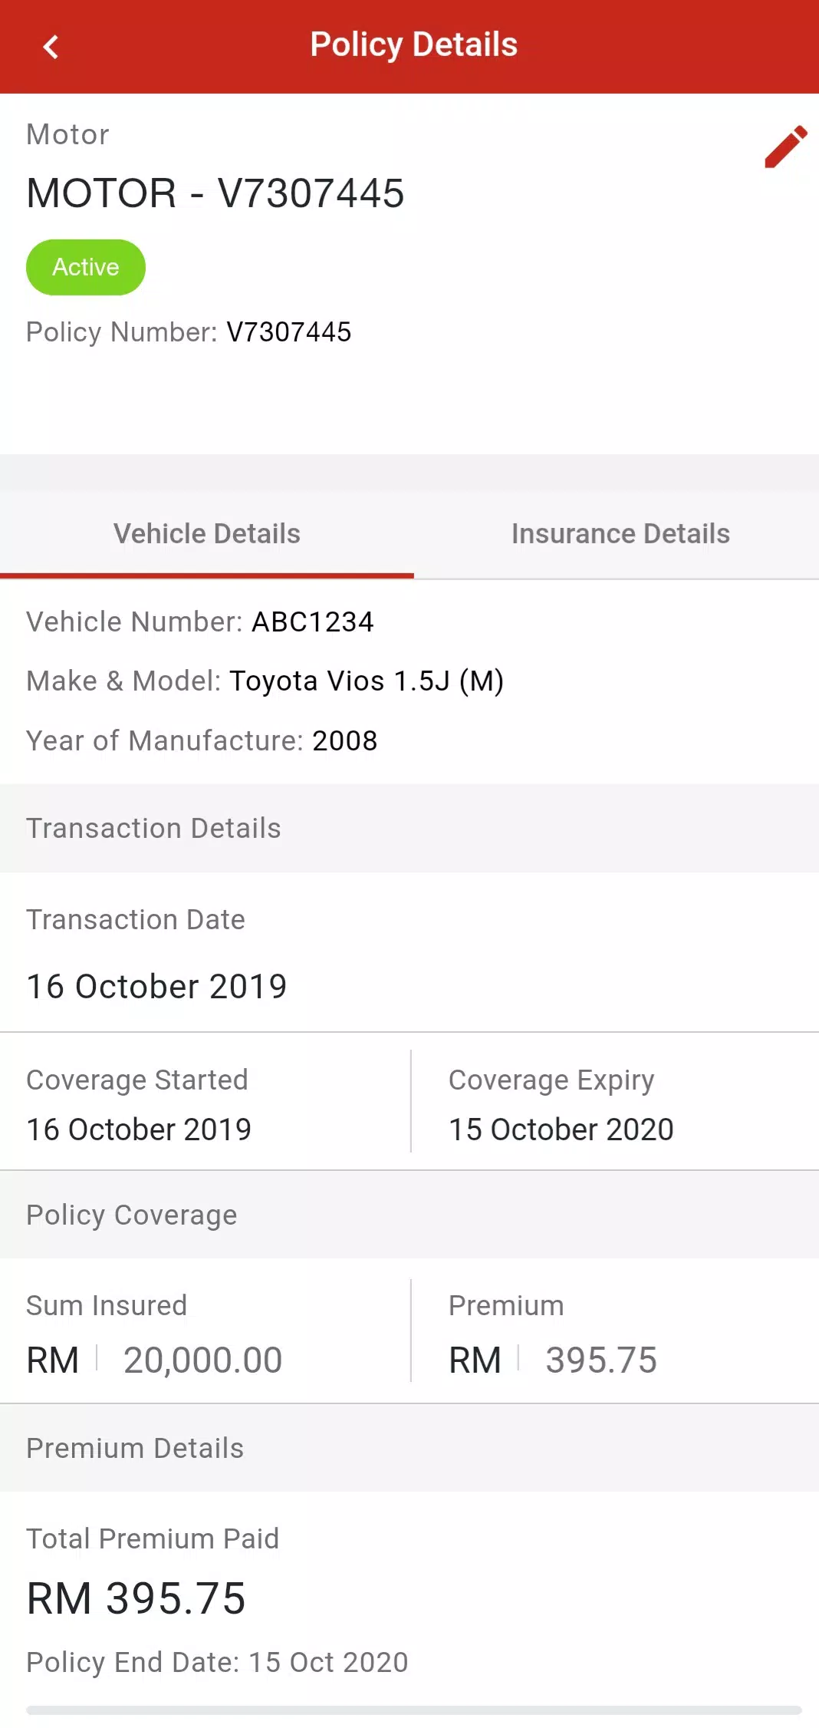The width and height of the screenshot is (819, 1728).
Task: Tap the Transaction Date 16 October 2019
Action: click(157, 986)
